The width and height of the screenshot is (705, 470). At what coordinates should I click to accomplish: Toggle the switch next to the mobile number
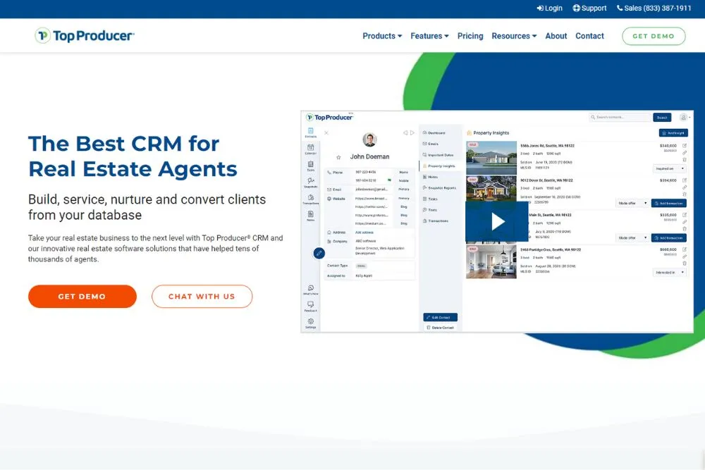[x=390, y=180]
